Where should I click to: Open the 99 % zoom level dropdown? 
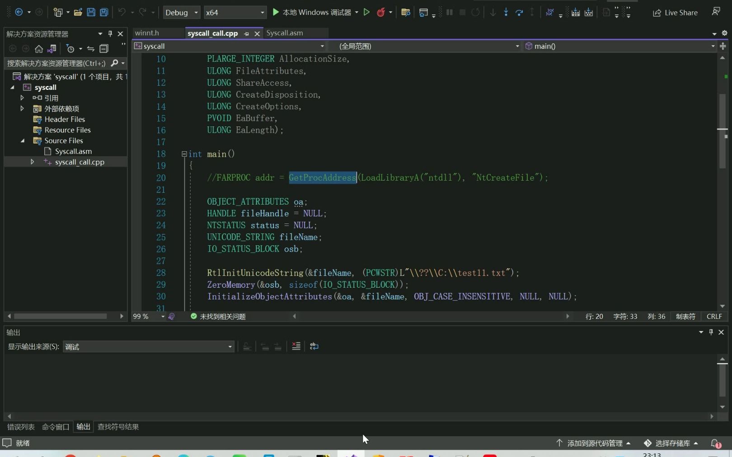[149, 316]
